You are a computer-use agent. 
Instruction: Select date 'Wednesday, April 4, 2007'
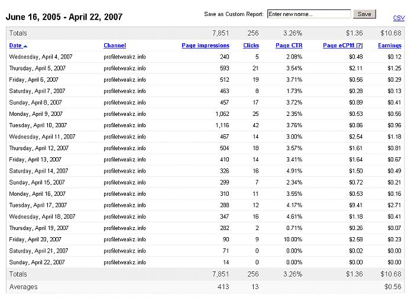41,57
